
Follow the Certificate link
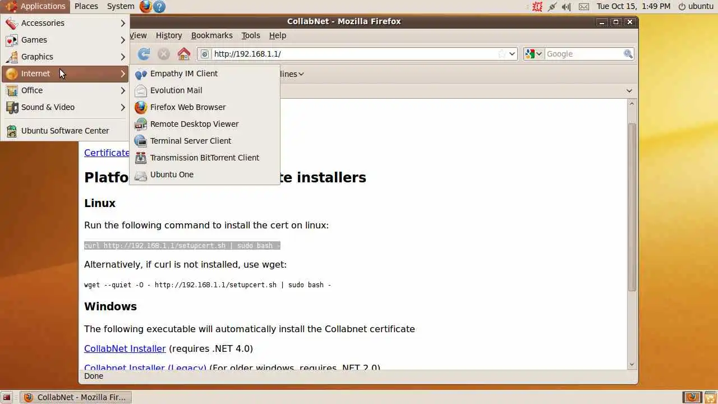pos(107,153)
